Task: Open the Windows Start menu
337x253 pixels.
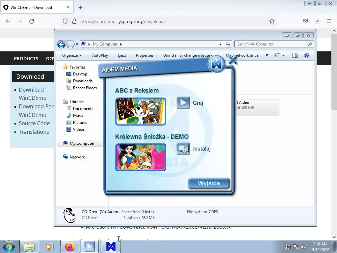Action: tap(9, 246)
